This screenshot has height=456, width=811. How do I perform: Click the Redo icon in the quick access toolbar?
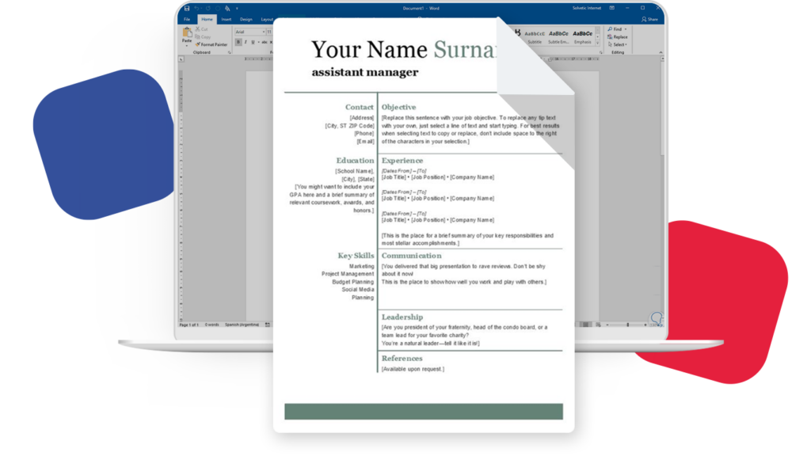[208, 8]
